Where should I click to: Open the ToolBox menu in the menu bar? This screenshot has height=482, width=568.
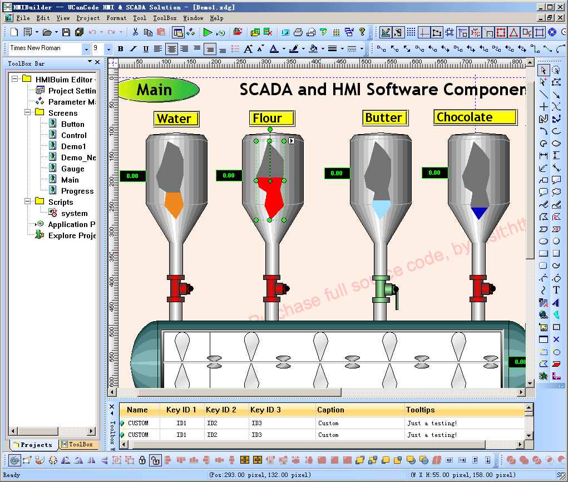164,18
